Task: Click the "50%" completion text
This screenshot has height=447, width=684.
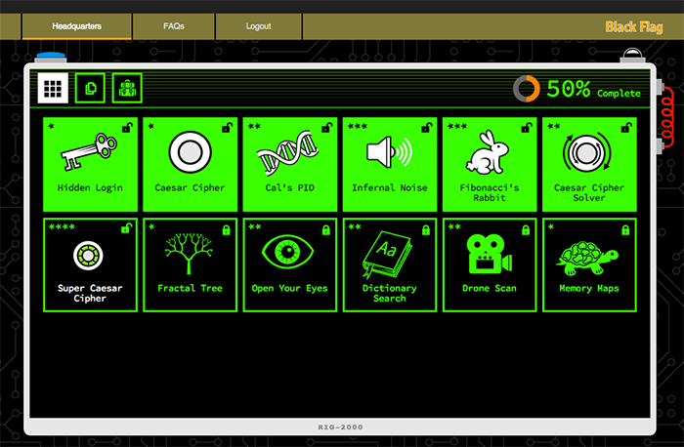Action: point(568,89)
